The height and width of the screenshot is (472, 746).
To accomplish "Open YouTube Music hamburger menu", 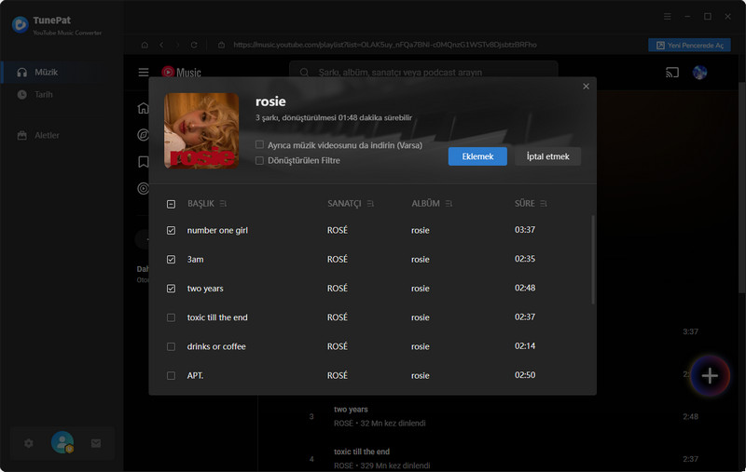I will [x=144, y=73].
